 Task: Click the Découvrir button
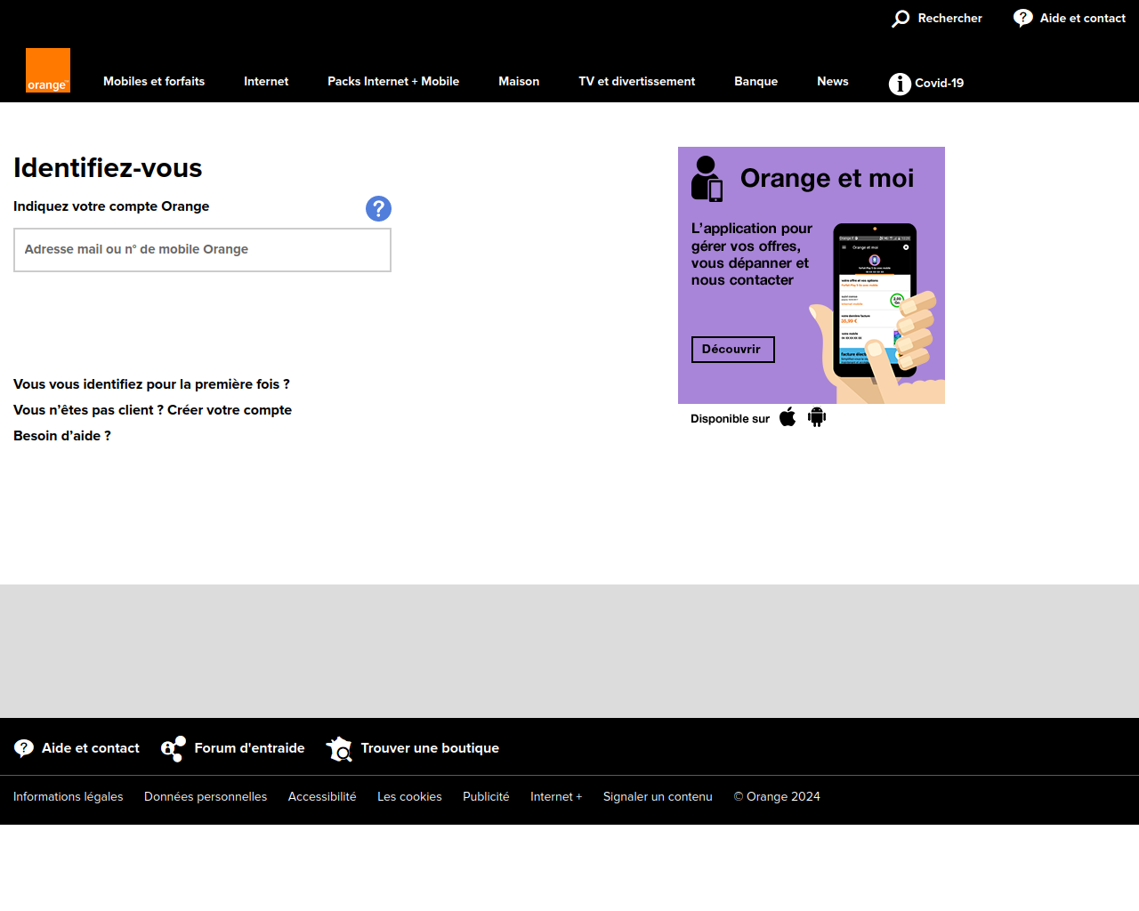pos(733,350)
